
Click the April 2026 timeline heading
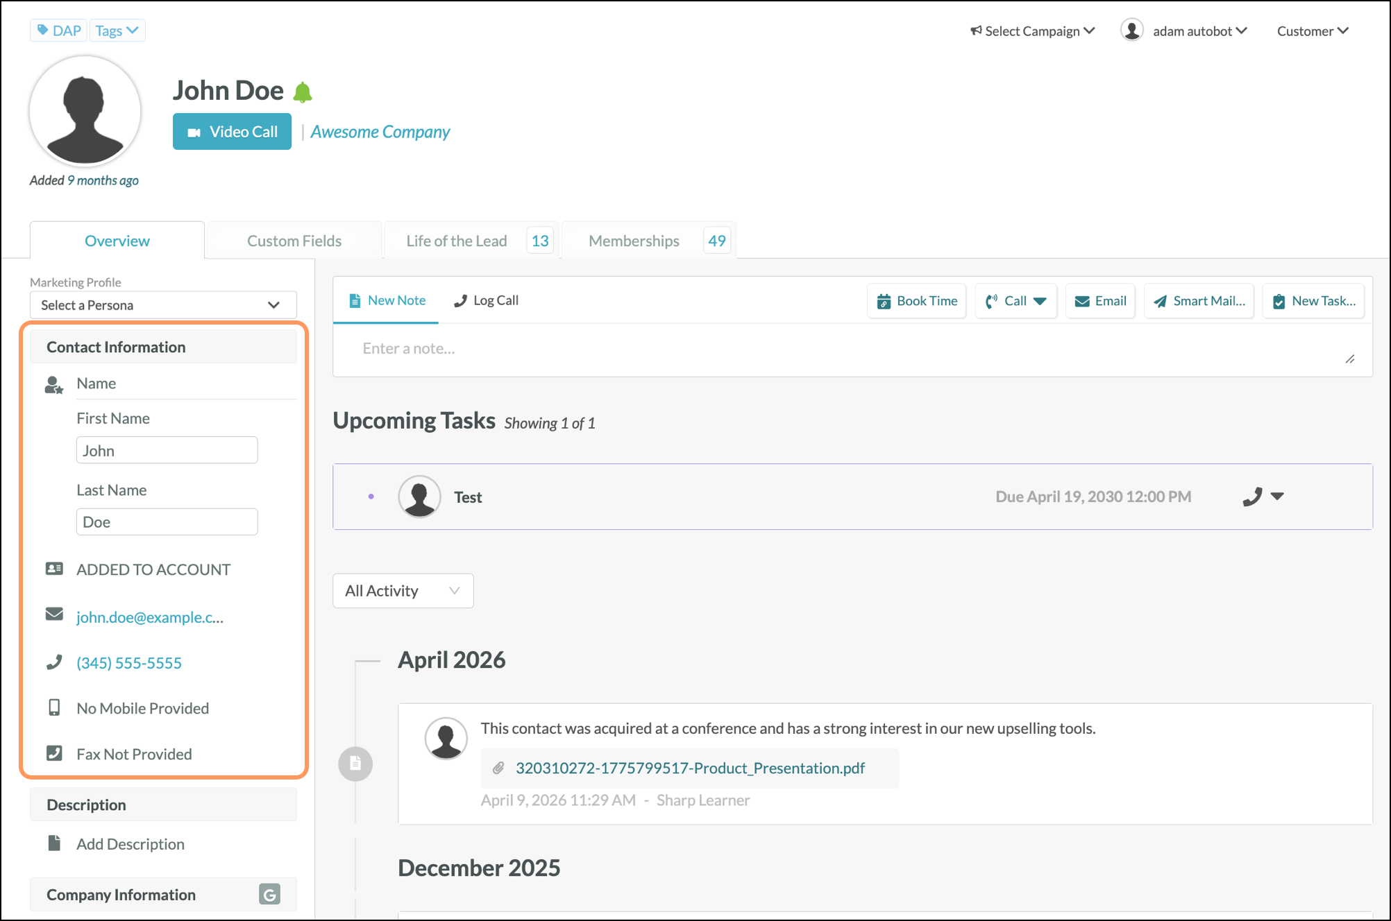(452, 660)
